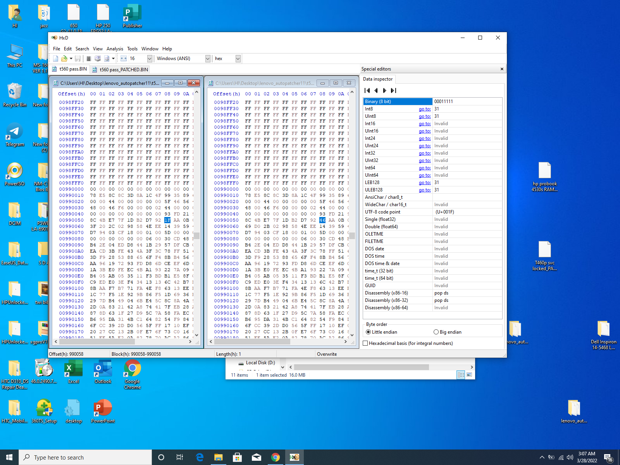Image resolution: width=620 pixels, height=465 pixels.
Task: Select the Little endian byte order
Action: (369, 332)
